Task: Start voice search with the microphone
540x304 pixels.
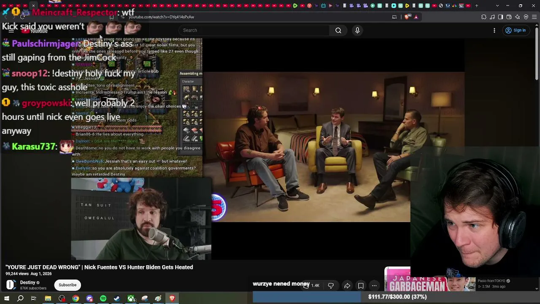Action: click(357, 30)
